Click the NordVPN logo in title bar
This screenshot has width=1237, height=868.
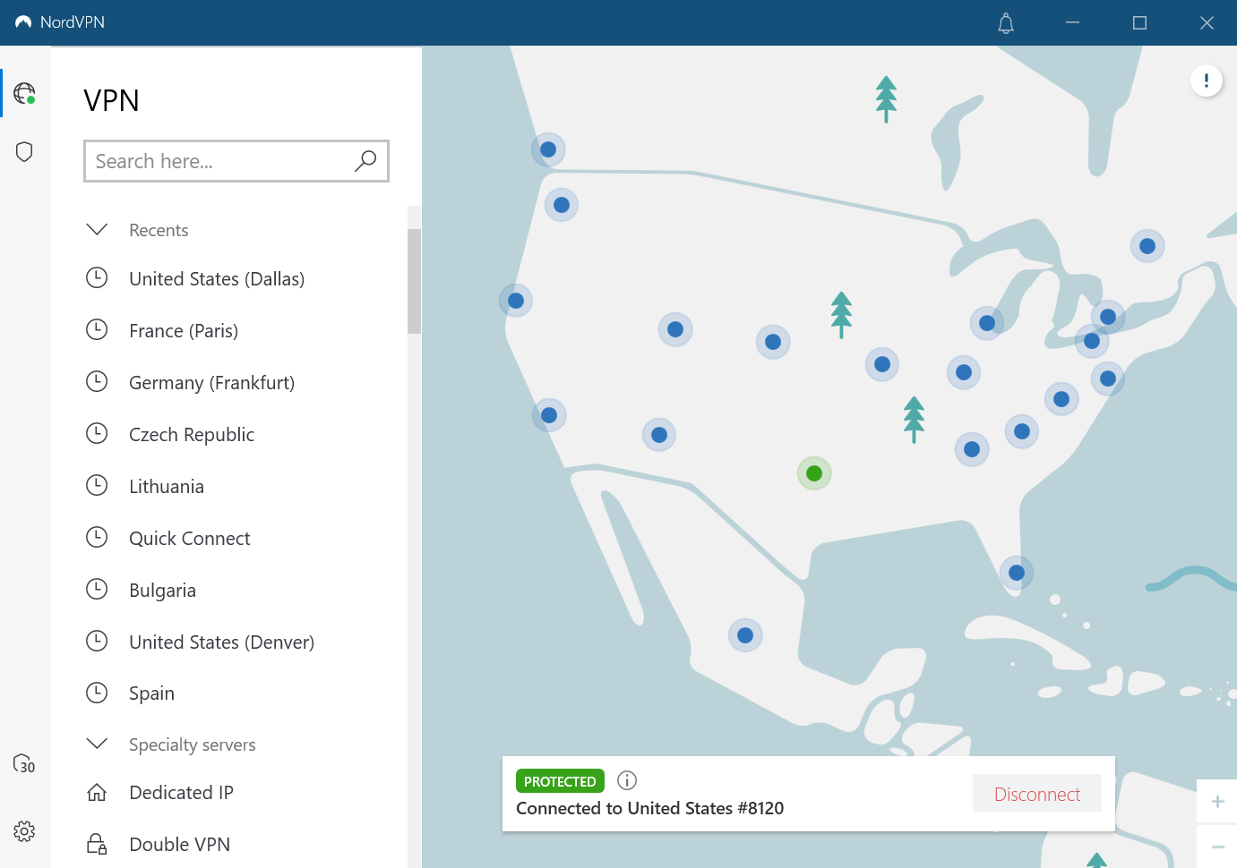point(23,22)
